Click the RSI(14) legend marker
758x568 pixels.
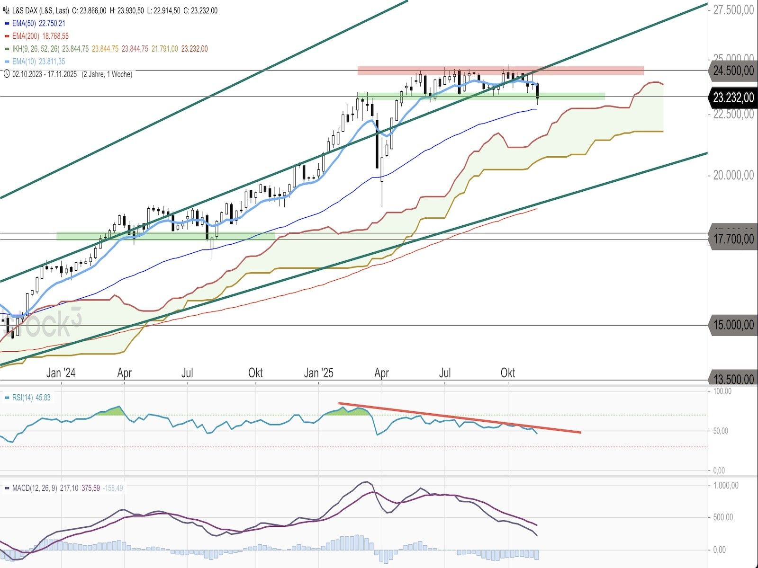(7, 398)
